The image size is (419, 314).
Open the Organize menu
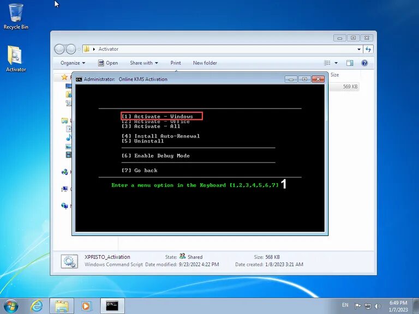coord(73,63)
